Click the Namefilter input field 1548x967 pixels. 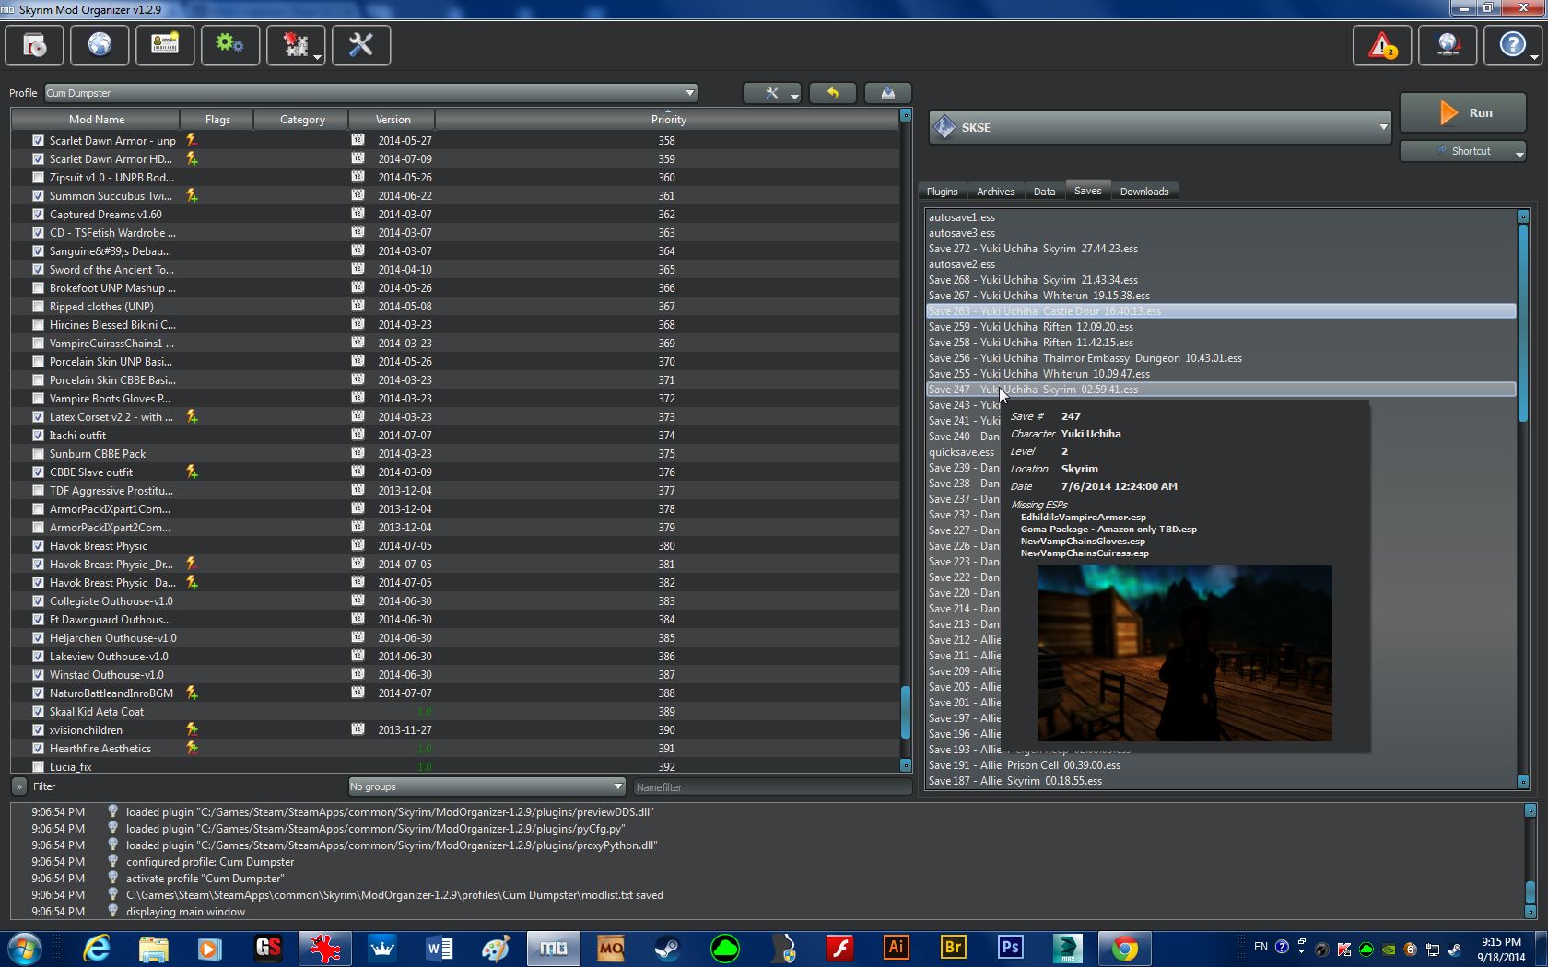point(770,787)
